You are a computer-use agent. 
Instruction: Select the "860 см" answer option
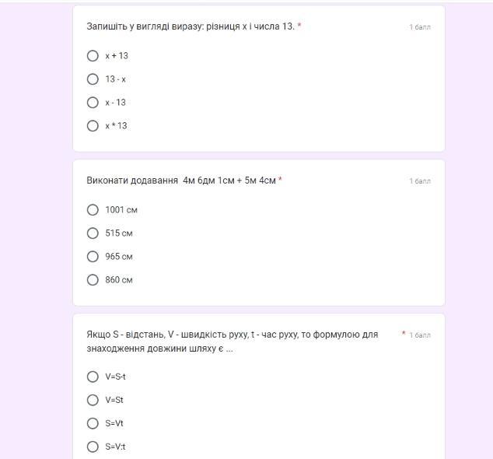point(93,280)
